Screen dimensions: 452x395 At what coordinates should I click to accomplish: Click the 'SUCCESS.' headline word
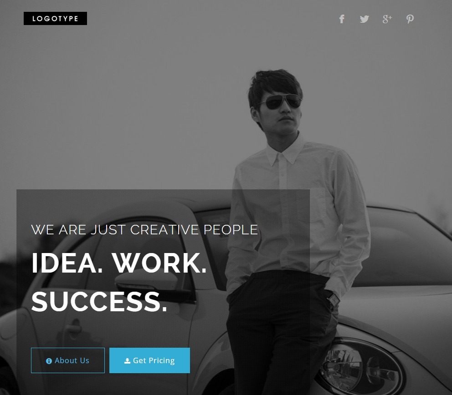pyautogui.click(x=99, y=302)
